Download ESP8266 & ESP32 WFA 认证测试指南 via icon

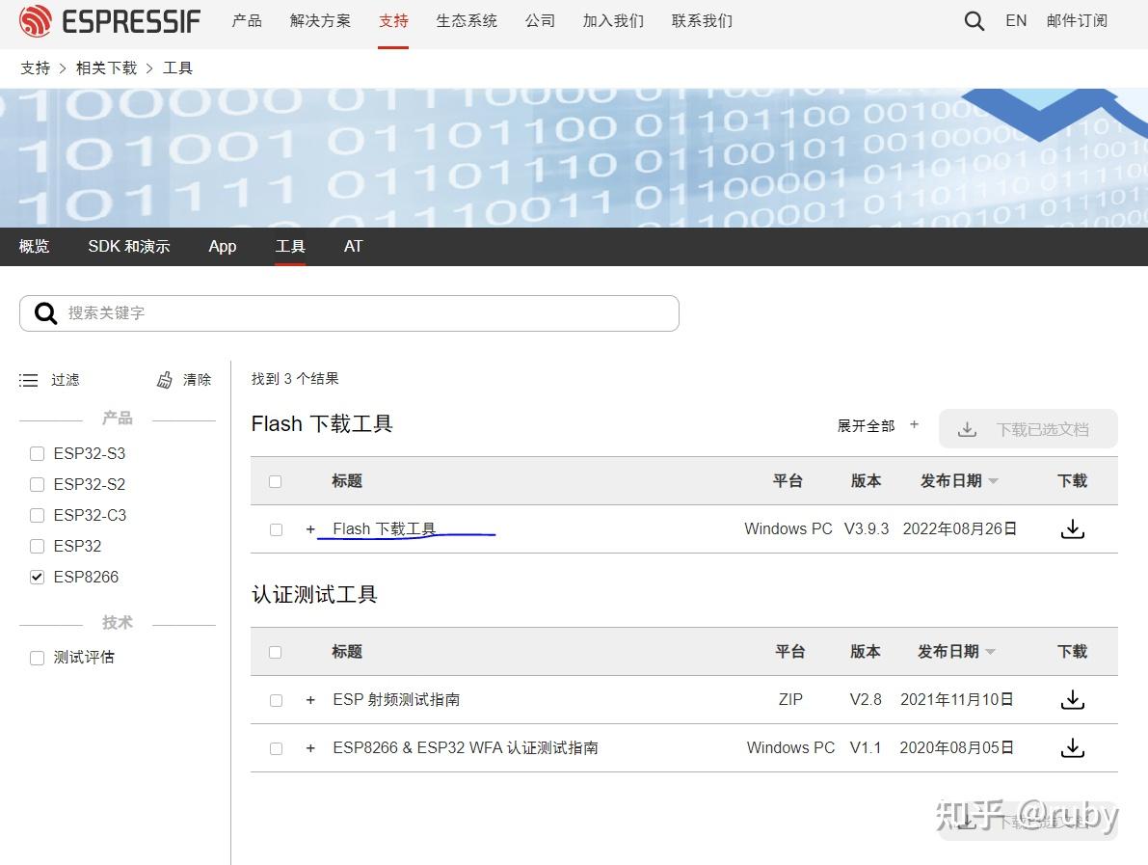click(x=1072, y=747)
